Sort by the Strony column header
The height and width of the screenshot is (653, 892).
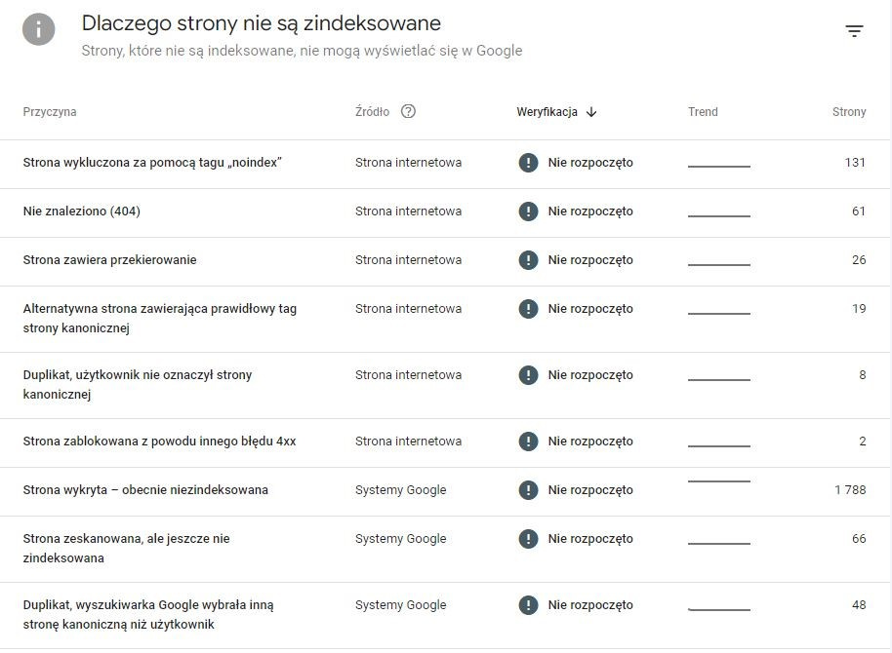tap(848, 112)
